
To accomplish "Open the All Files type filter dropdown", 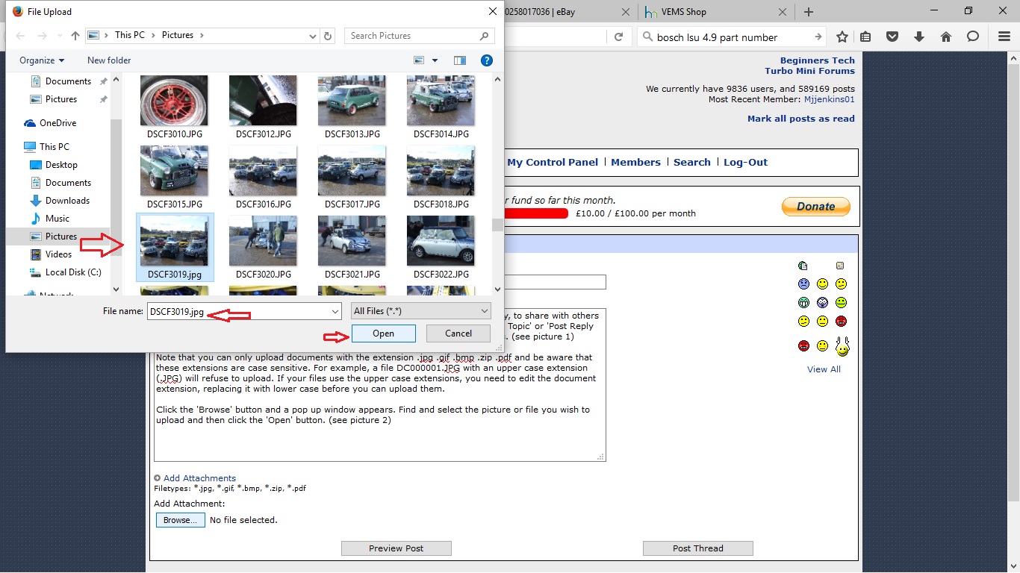I will coord(484,311).
